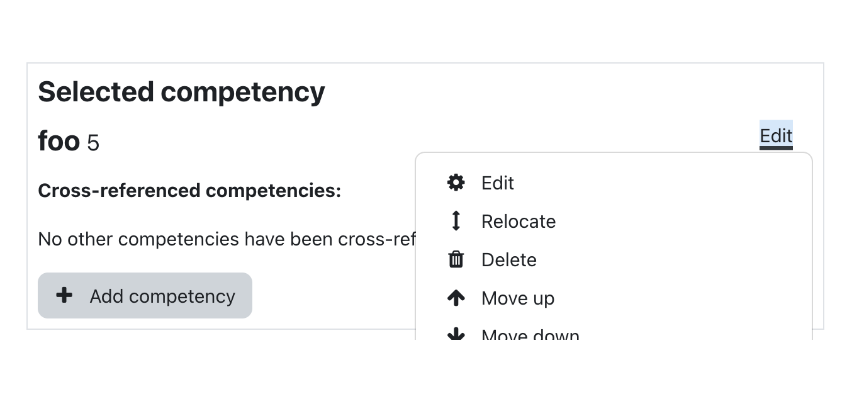
Task: Click the number 5 beside foo
Action: 93,144
